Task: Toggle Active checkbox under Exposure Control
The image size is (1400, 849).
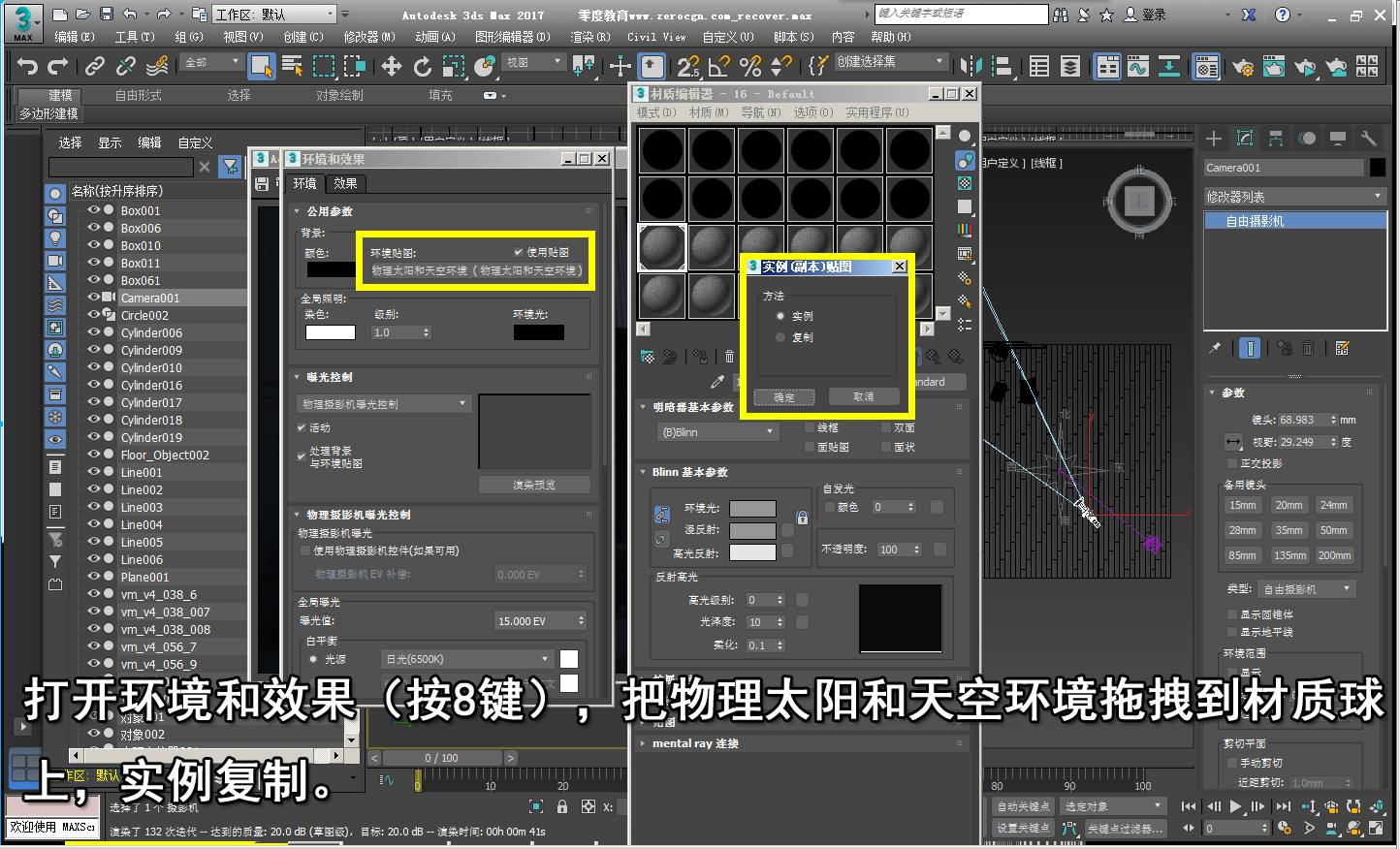Action: pyautogui.click(x=302, y=427)
